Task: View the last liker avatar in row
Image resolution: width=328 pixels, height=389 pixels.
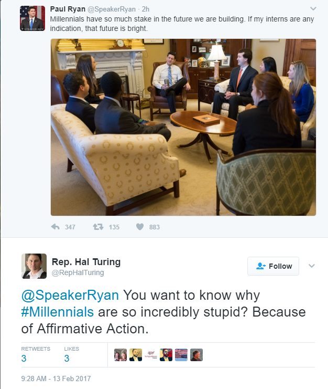Action: click(x=196, y=355)
